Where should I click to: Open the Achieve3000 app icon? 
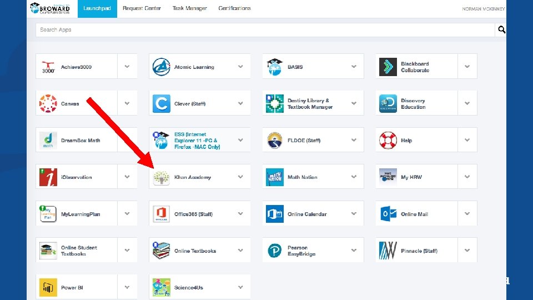(48, 67)
